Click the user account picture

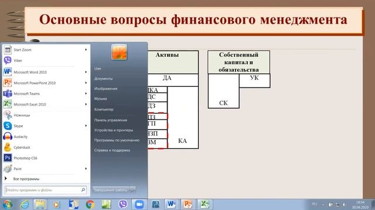pyautogui.click(x=119, y=52)
